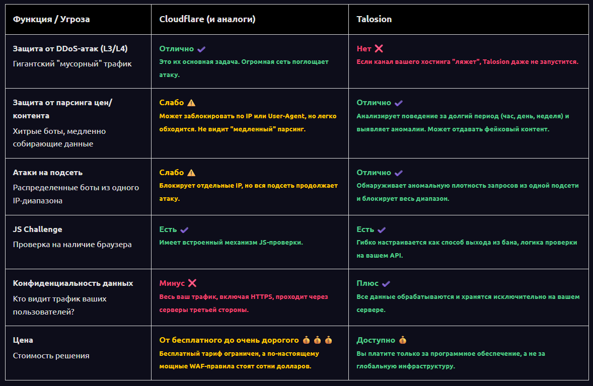Click middle money bag after "до очень дорогого"
593x386 pixels.
click(x=317, y=340)
